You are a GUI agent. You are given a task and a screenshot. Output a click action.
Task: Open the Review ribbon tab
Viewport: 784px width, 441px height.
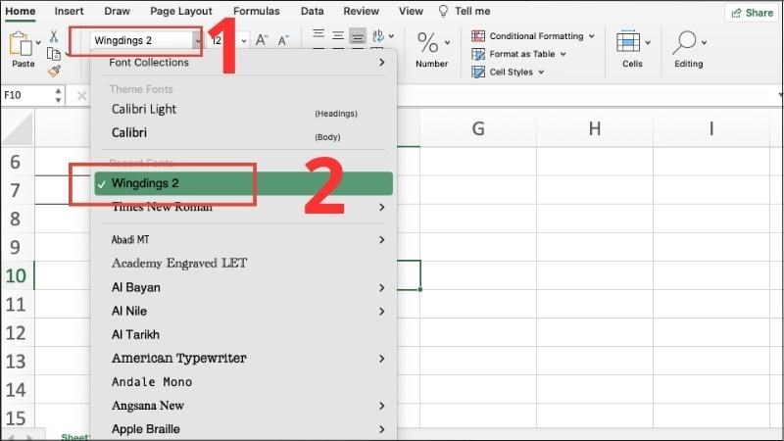[361, 11]
